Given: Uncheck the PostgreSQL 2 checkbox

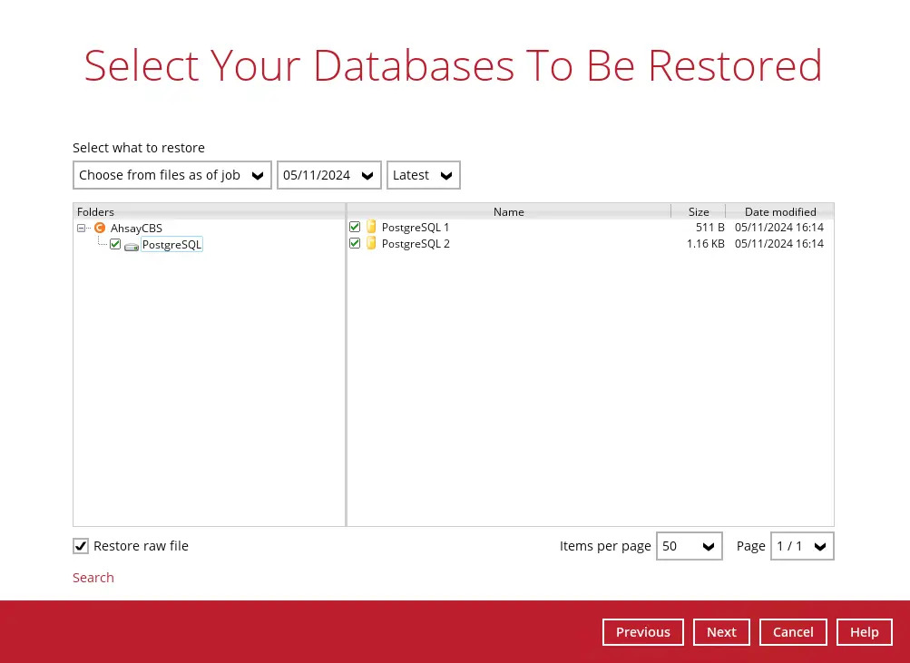Looking at the screenshot, I should 355,244.
